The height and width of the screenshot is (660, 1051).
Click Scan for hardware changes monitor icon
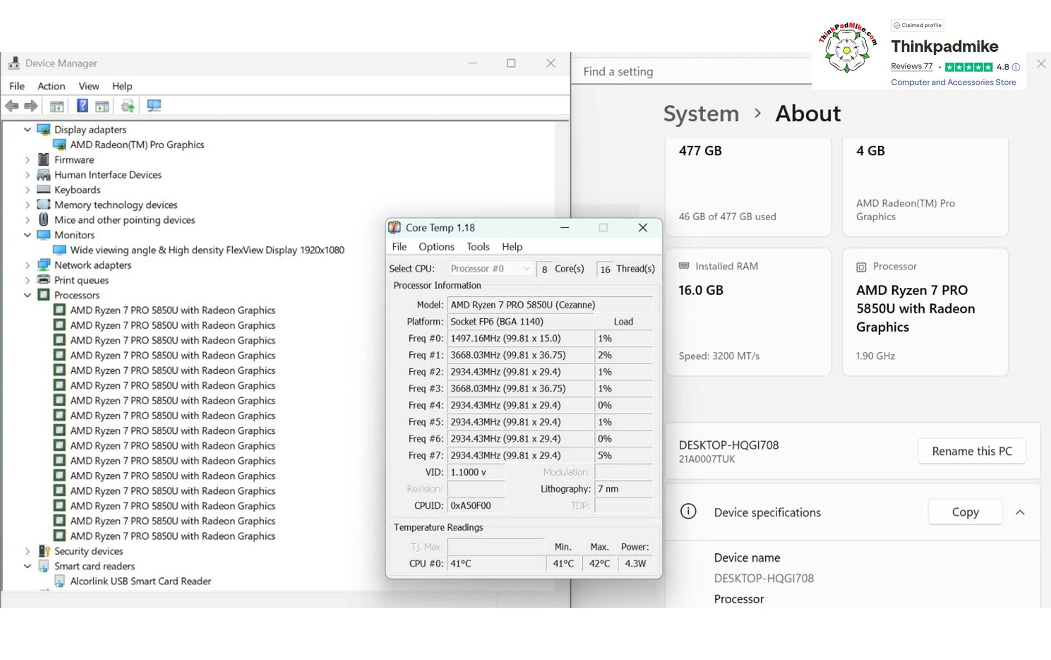[x=154, y=106]
